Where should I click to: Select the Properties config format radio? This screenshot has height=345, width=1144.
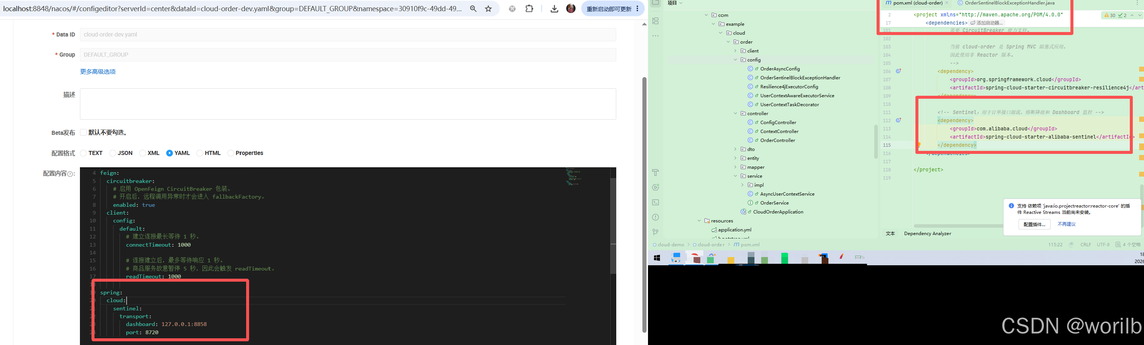[x=230, y=153]
